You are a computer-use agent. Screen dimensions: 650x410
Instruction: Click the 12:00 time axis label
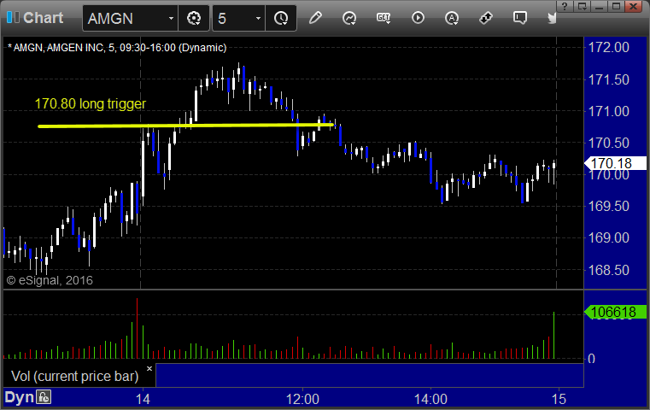302,399
